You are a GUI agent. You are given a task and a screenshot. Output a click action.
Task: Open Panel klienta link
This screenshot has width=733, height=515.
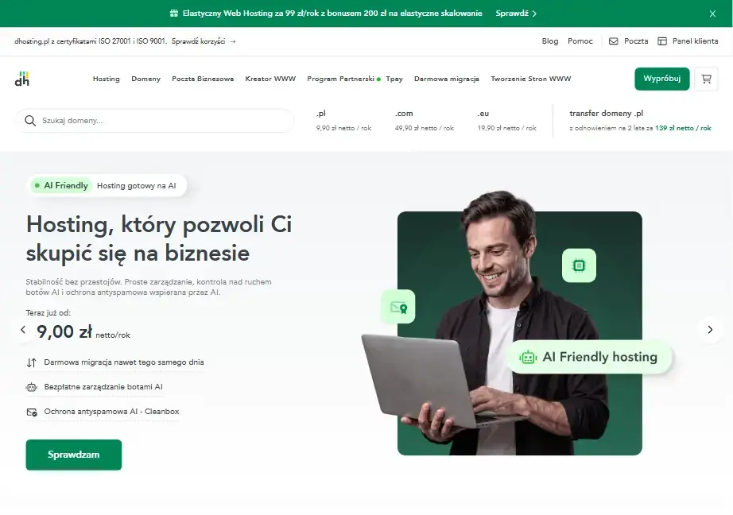[x=695, y=41]
